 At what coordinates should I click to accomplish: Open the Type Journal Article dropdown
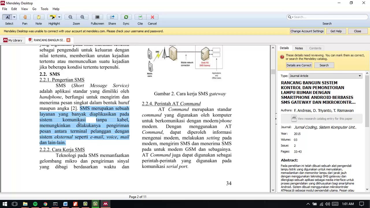pyautogui.click(x=325, y=76)
